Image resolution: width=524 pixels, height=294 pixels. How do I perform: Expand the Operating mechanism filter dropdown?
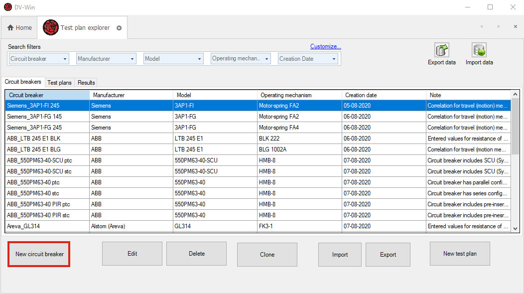pos(266,59)
